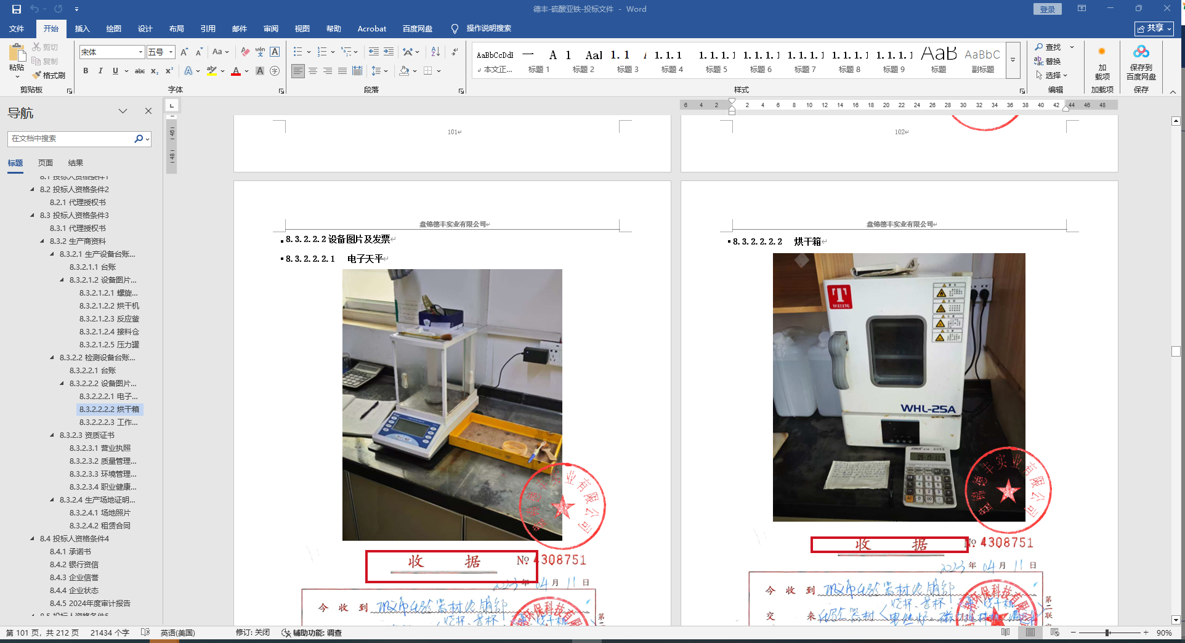Open the font name dropdown showing 宋体
Viewport: 1185px width, 643px height.
click(141, 52)
